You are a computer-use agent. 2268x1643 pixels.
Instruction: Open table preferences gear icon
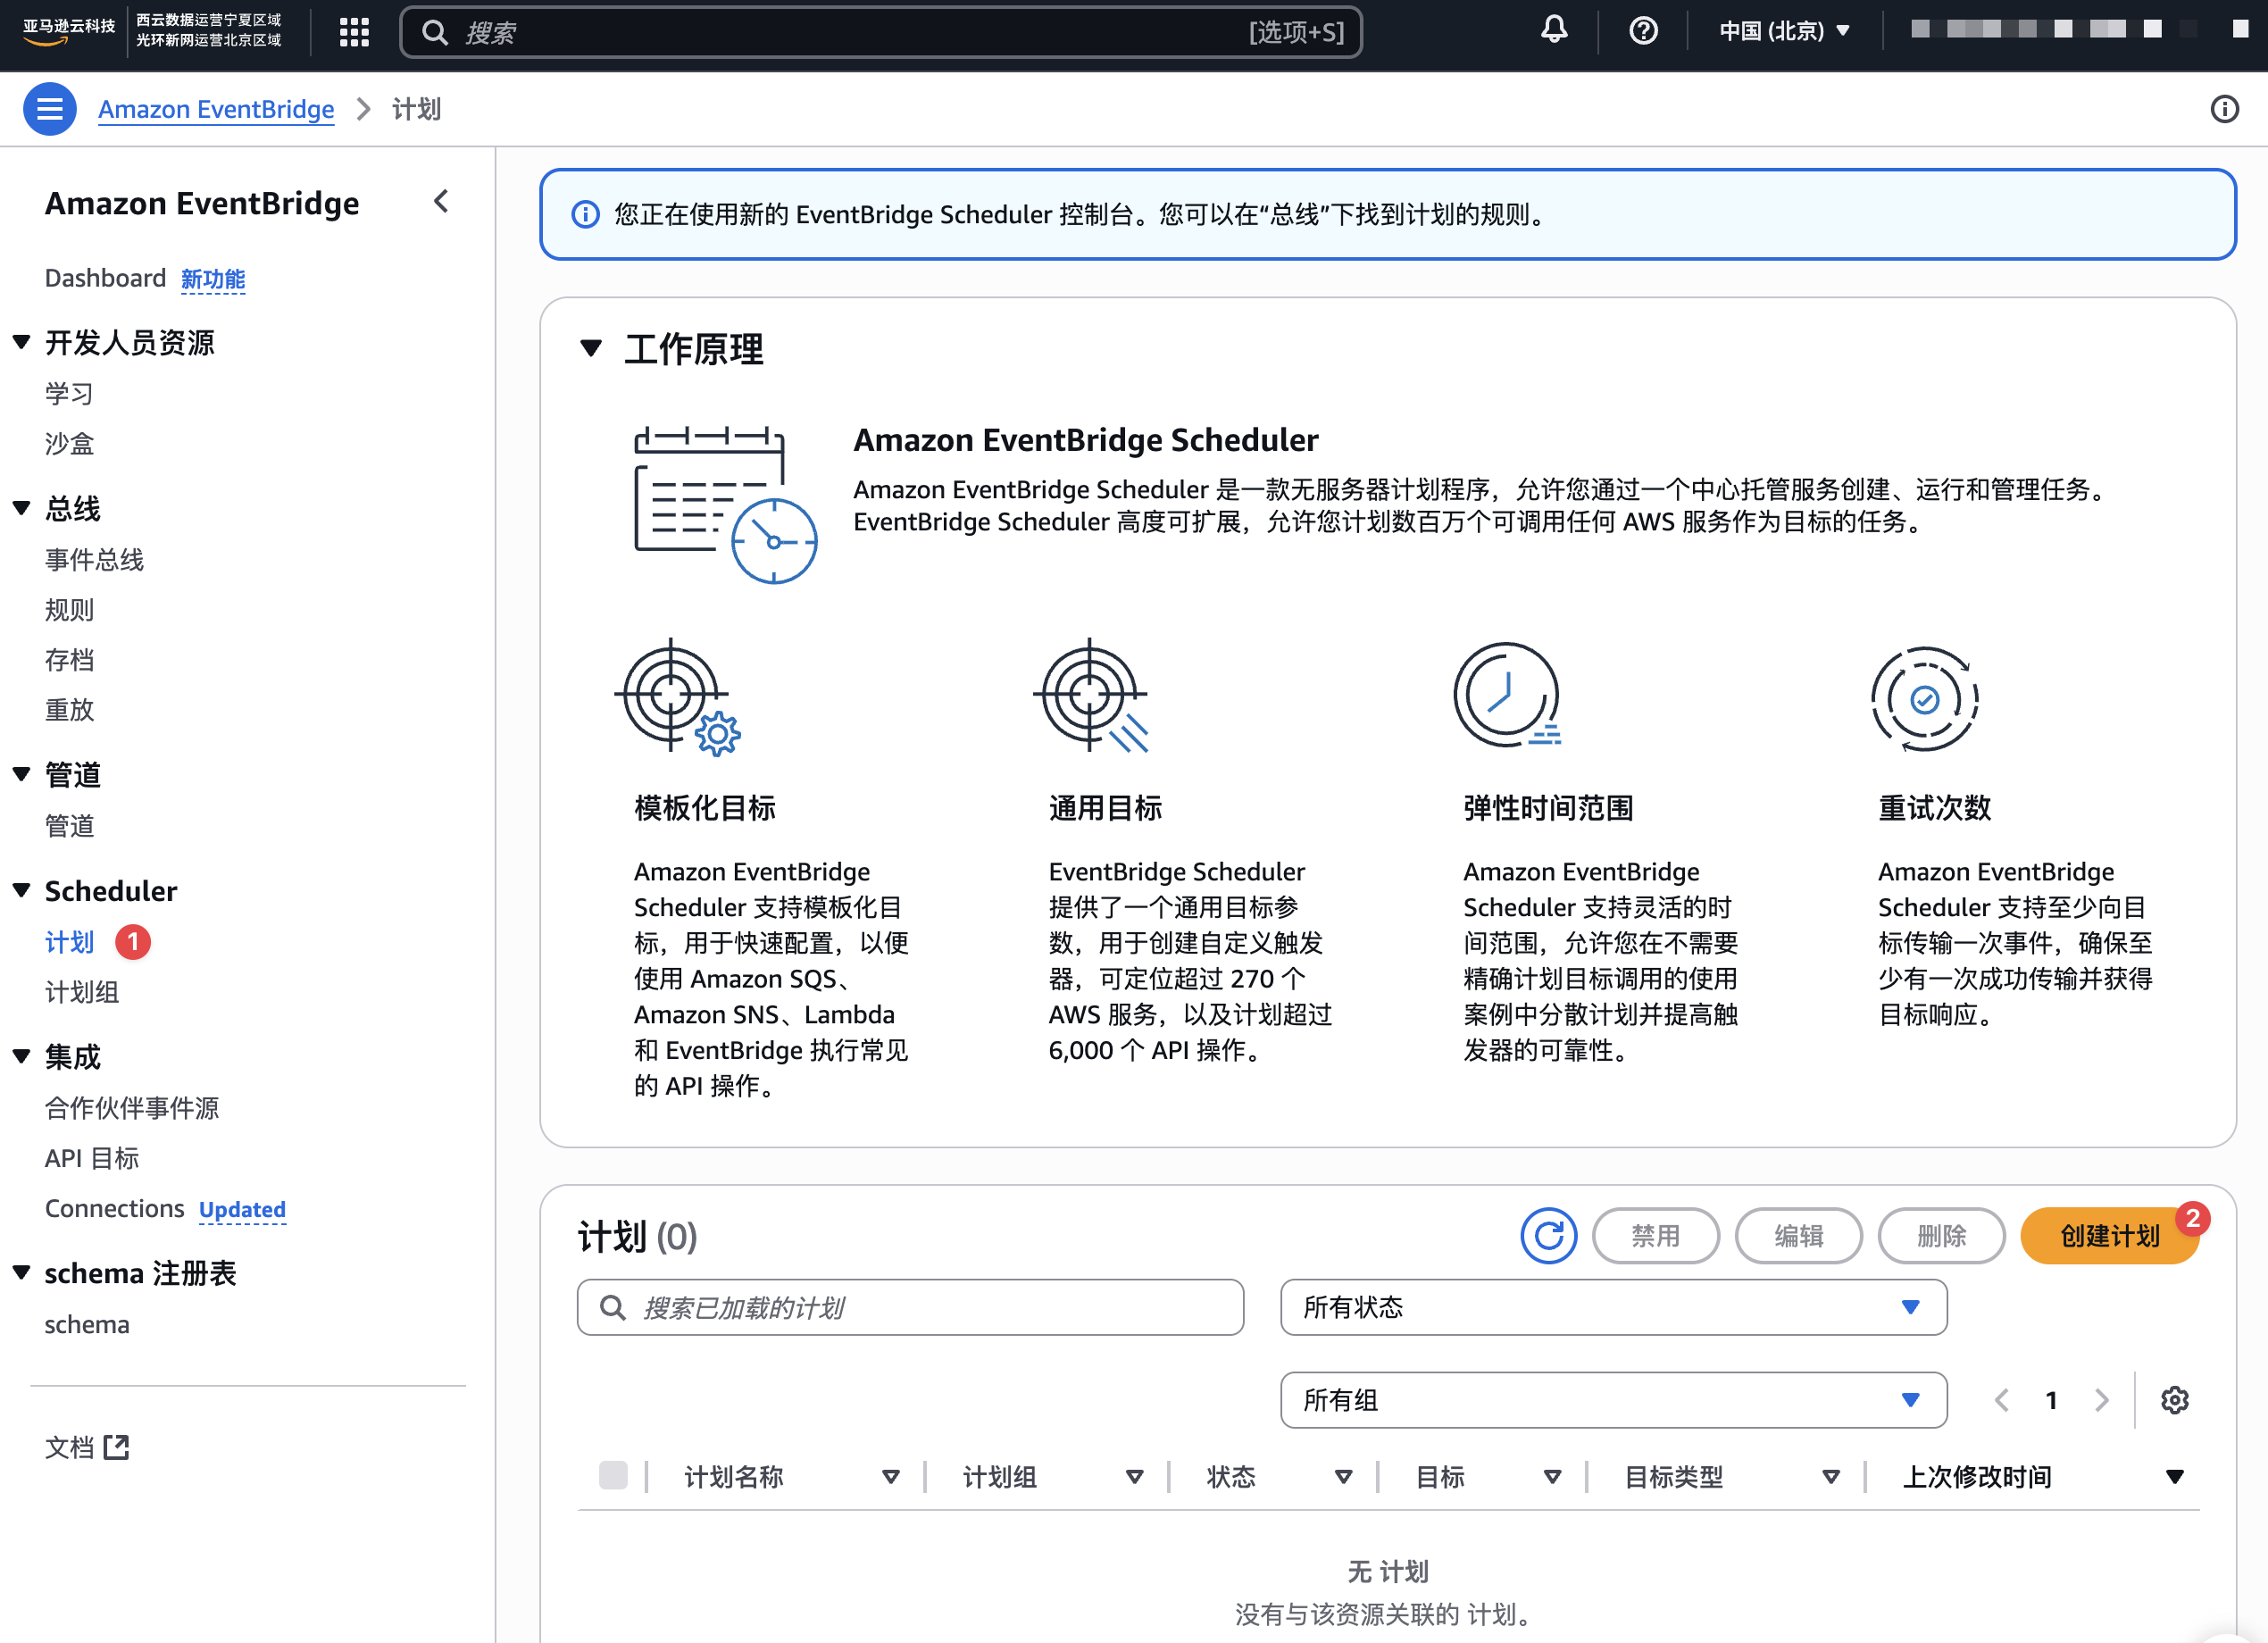[x=2174, y=1400]
